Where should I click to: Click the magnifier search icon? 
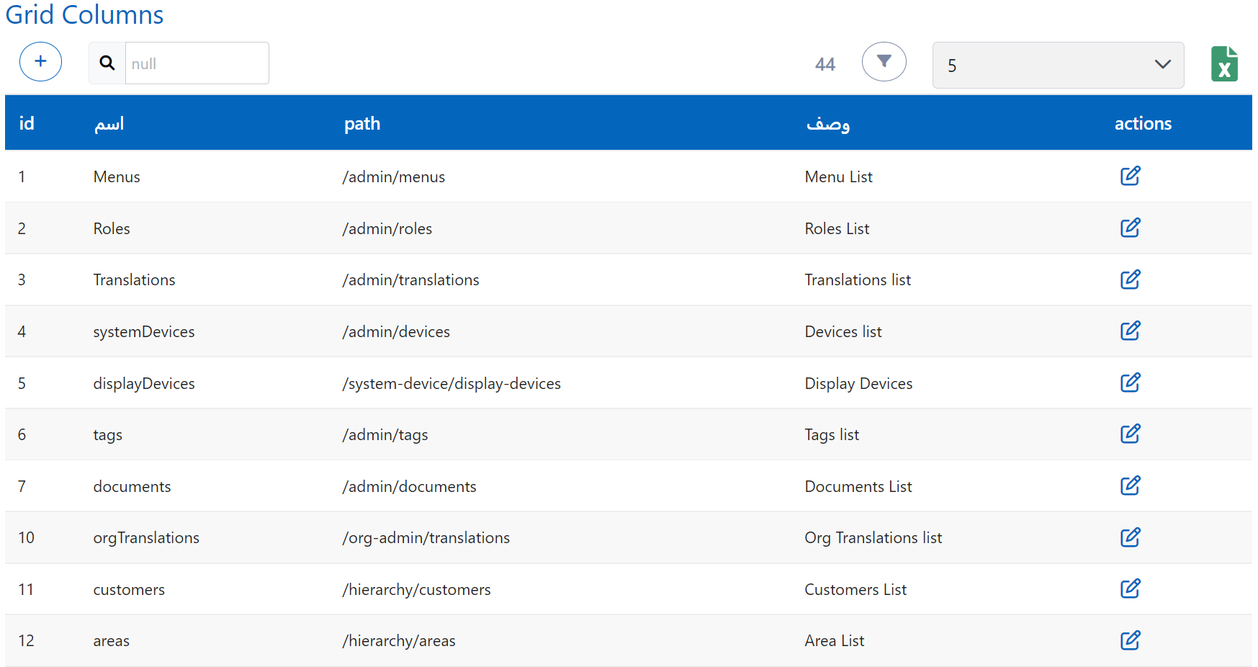[107, 63]
